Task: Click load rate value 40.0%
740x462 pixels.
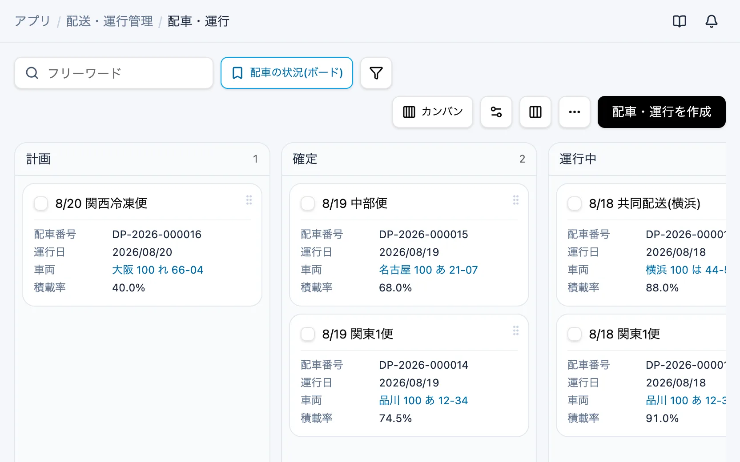Action: click(129, 287)
